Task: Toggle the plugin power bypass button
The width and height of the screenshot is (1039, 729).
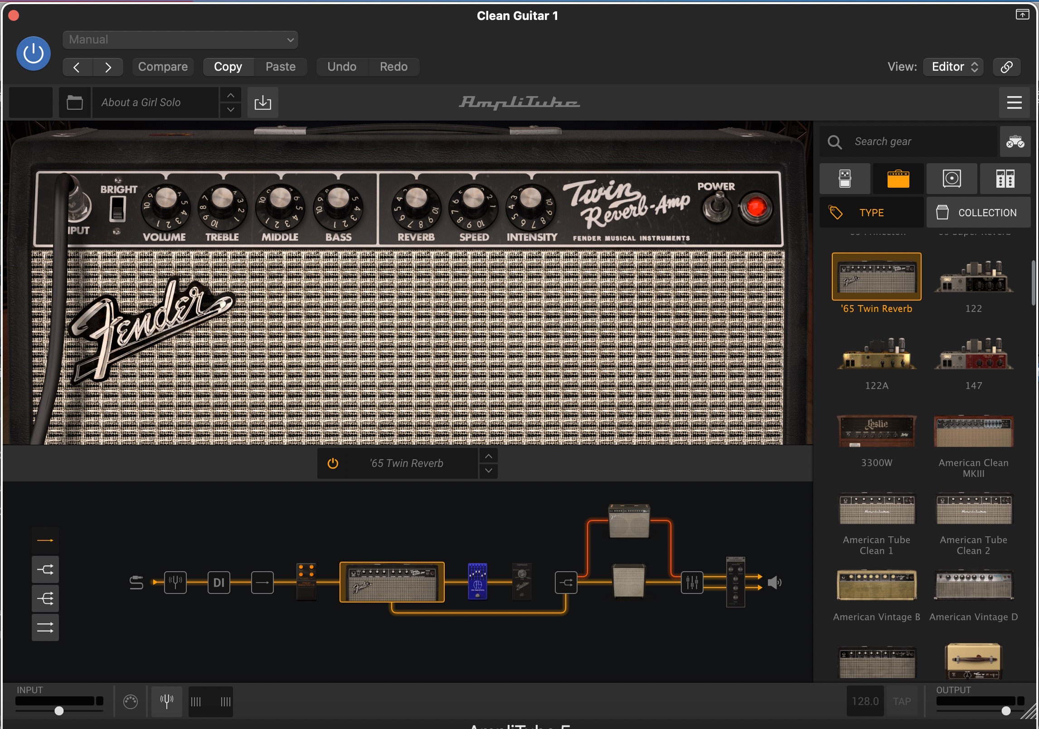Action: pyautogui.click(x=34, y=53)
